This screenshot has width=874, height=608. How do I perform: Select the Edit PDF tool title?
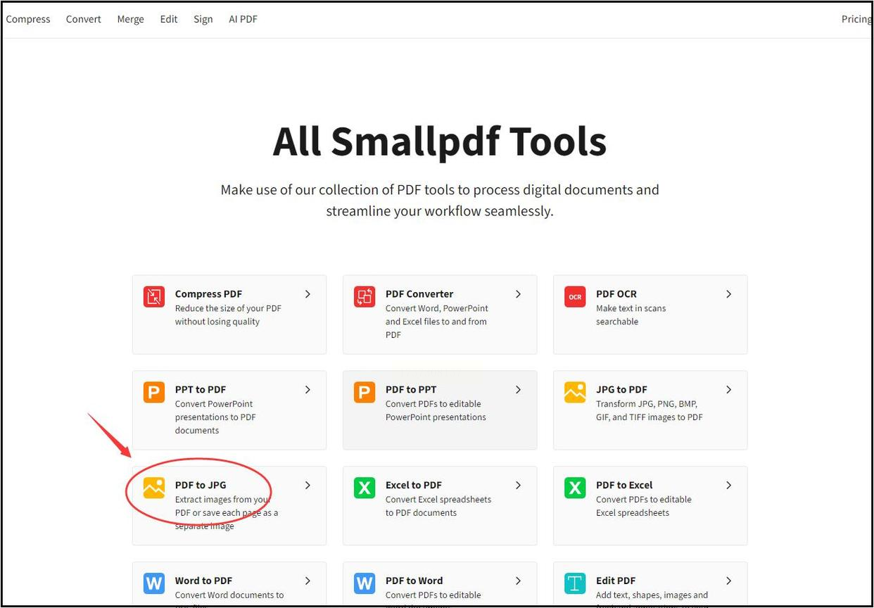(x=616, y=581)
